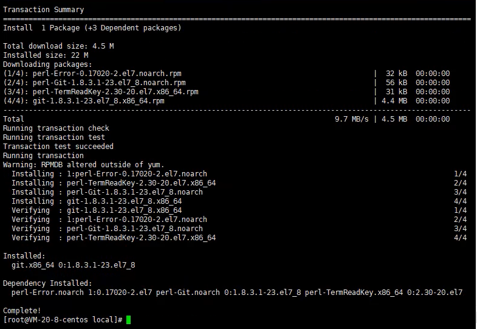Viewport: 477px width, 329px height.
Task: Click the "Install 1 Package" summary line
Action: 92,28
